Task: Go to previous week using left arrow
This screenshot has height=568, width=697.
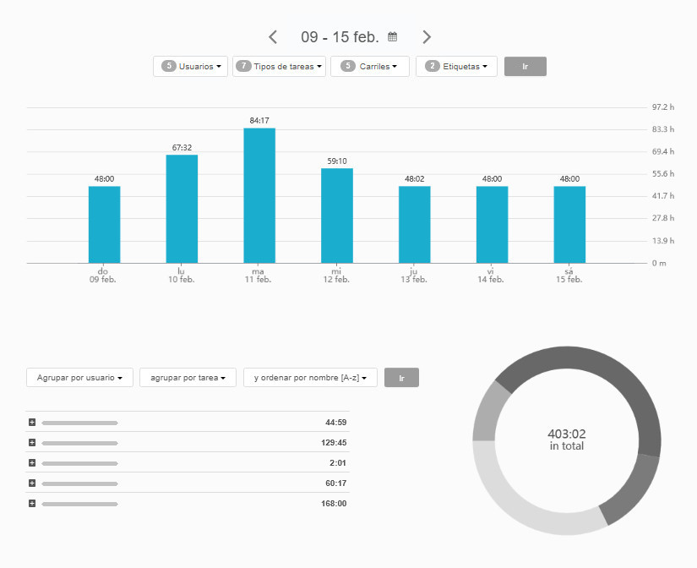Action: (273, 37)
